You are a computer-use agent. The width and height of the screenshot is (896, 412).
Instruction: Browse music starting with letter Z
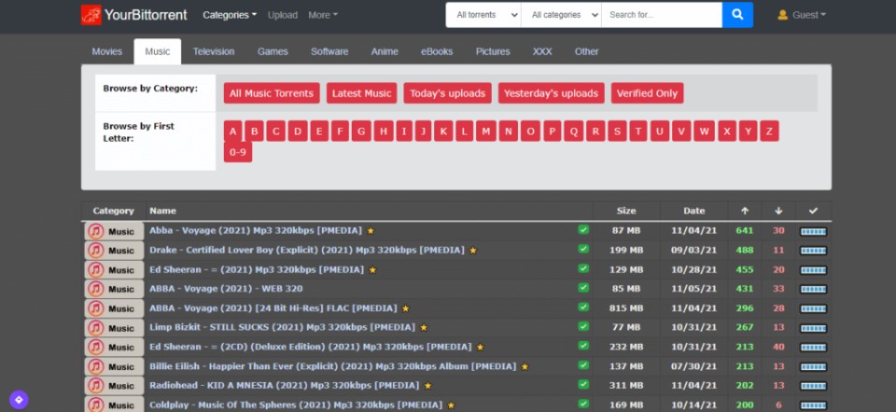[769, 131]
